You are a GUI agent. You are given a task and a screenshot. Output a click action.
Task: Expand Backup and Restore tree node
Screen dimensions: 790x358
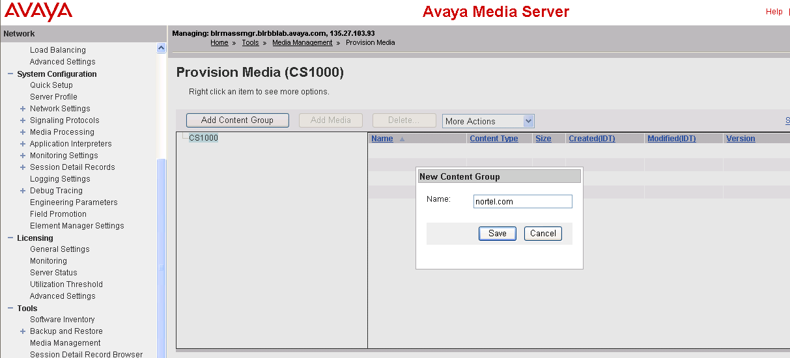[x=23, y=331]
